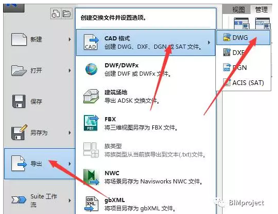
Task: Expand the 打开 submenu arrow
Action: tap(70, 70)
